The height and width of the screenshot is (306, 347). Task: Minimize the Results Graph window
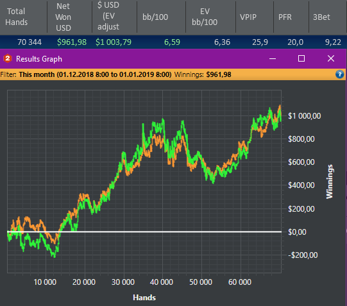pyautogui.click(x=273, y=58)
